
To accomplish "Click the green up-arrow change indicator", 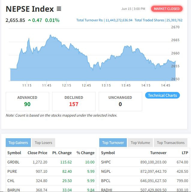I will [x=29, y=20].
